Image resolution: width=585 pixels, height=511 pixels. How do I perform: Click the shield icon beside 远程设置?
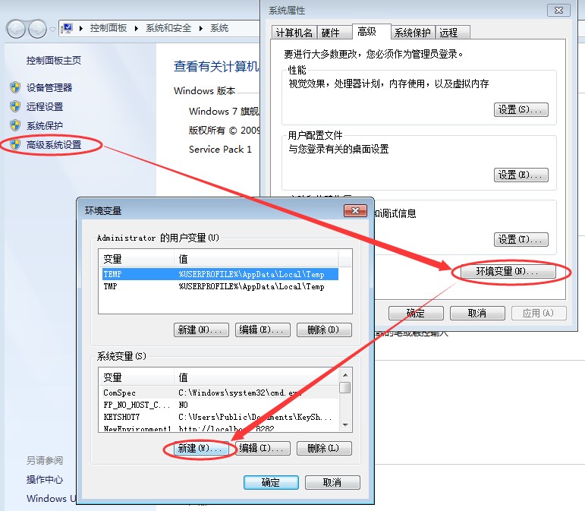[14, 106]
